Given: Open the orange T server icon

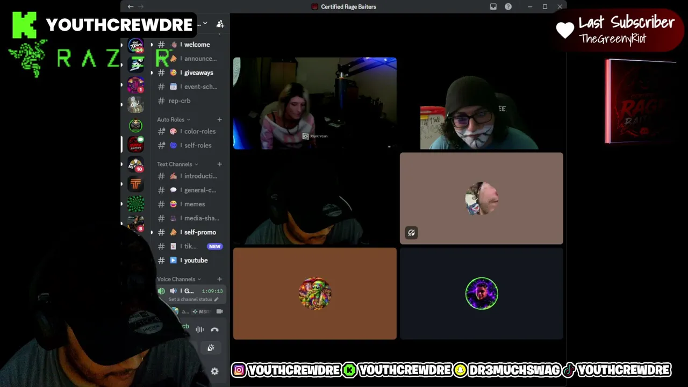Looking at the screenshot, I should 136,184.
